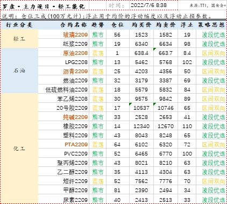
Task: Select the 20号胶2209 sell price 10746
Action: (x=166, y=108)
